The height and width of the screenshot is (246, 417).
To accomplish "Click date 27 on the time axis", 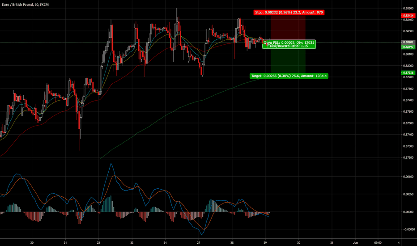I will coord(199,242).
